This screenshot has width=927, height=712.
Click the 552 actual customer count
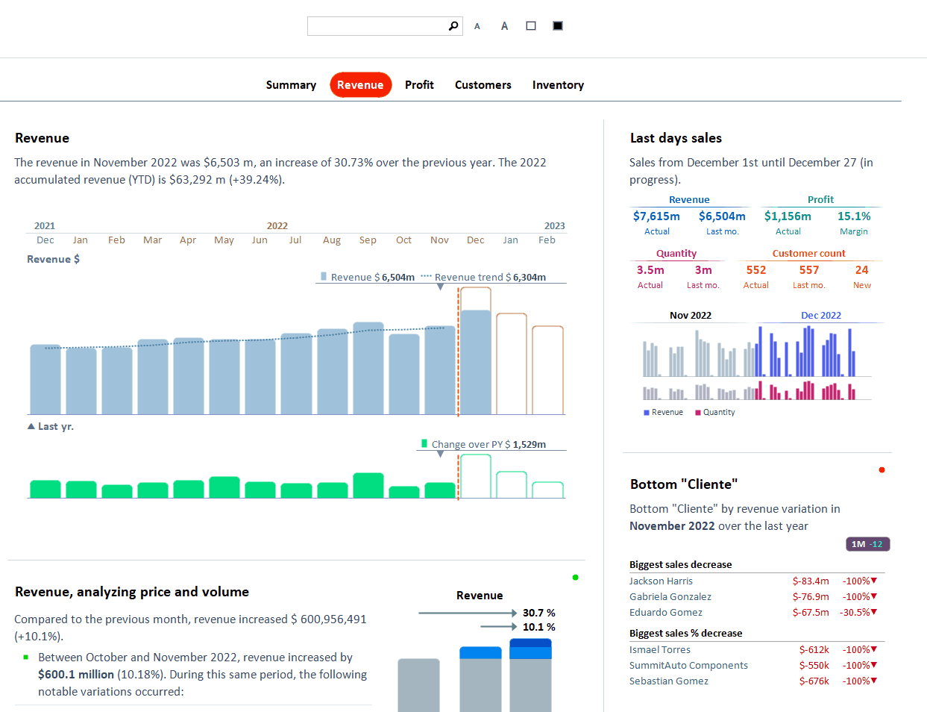tap(756, 270)
